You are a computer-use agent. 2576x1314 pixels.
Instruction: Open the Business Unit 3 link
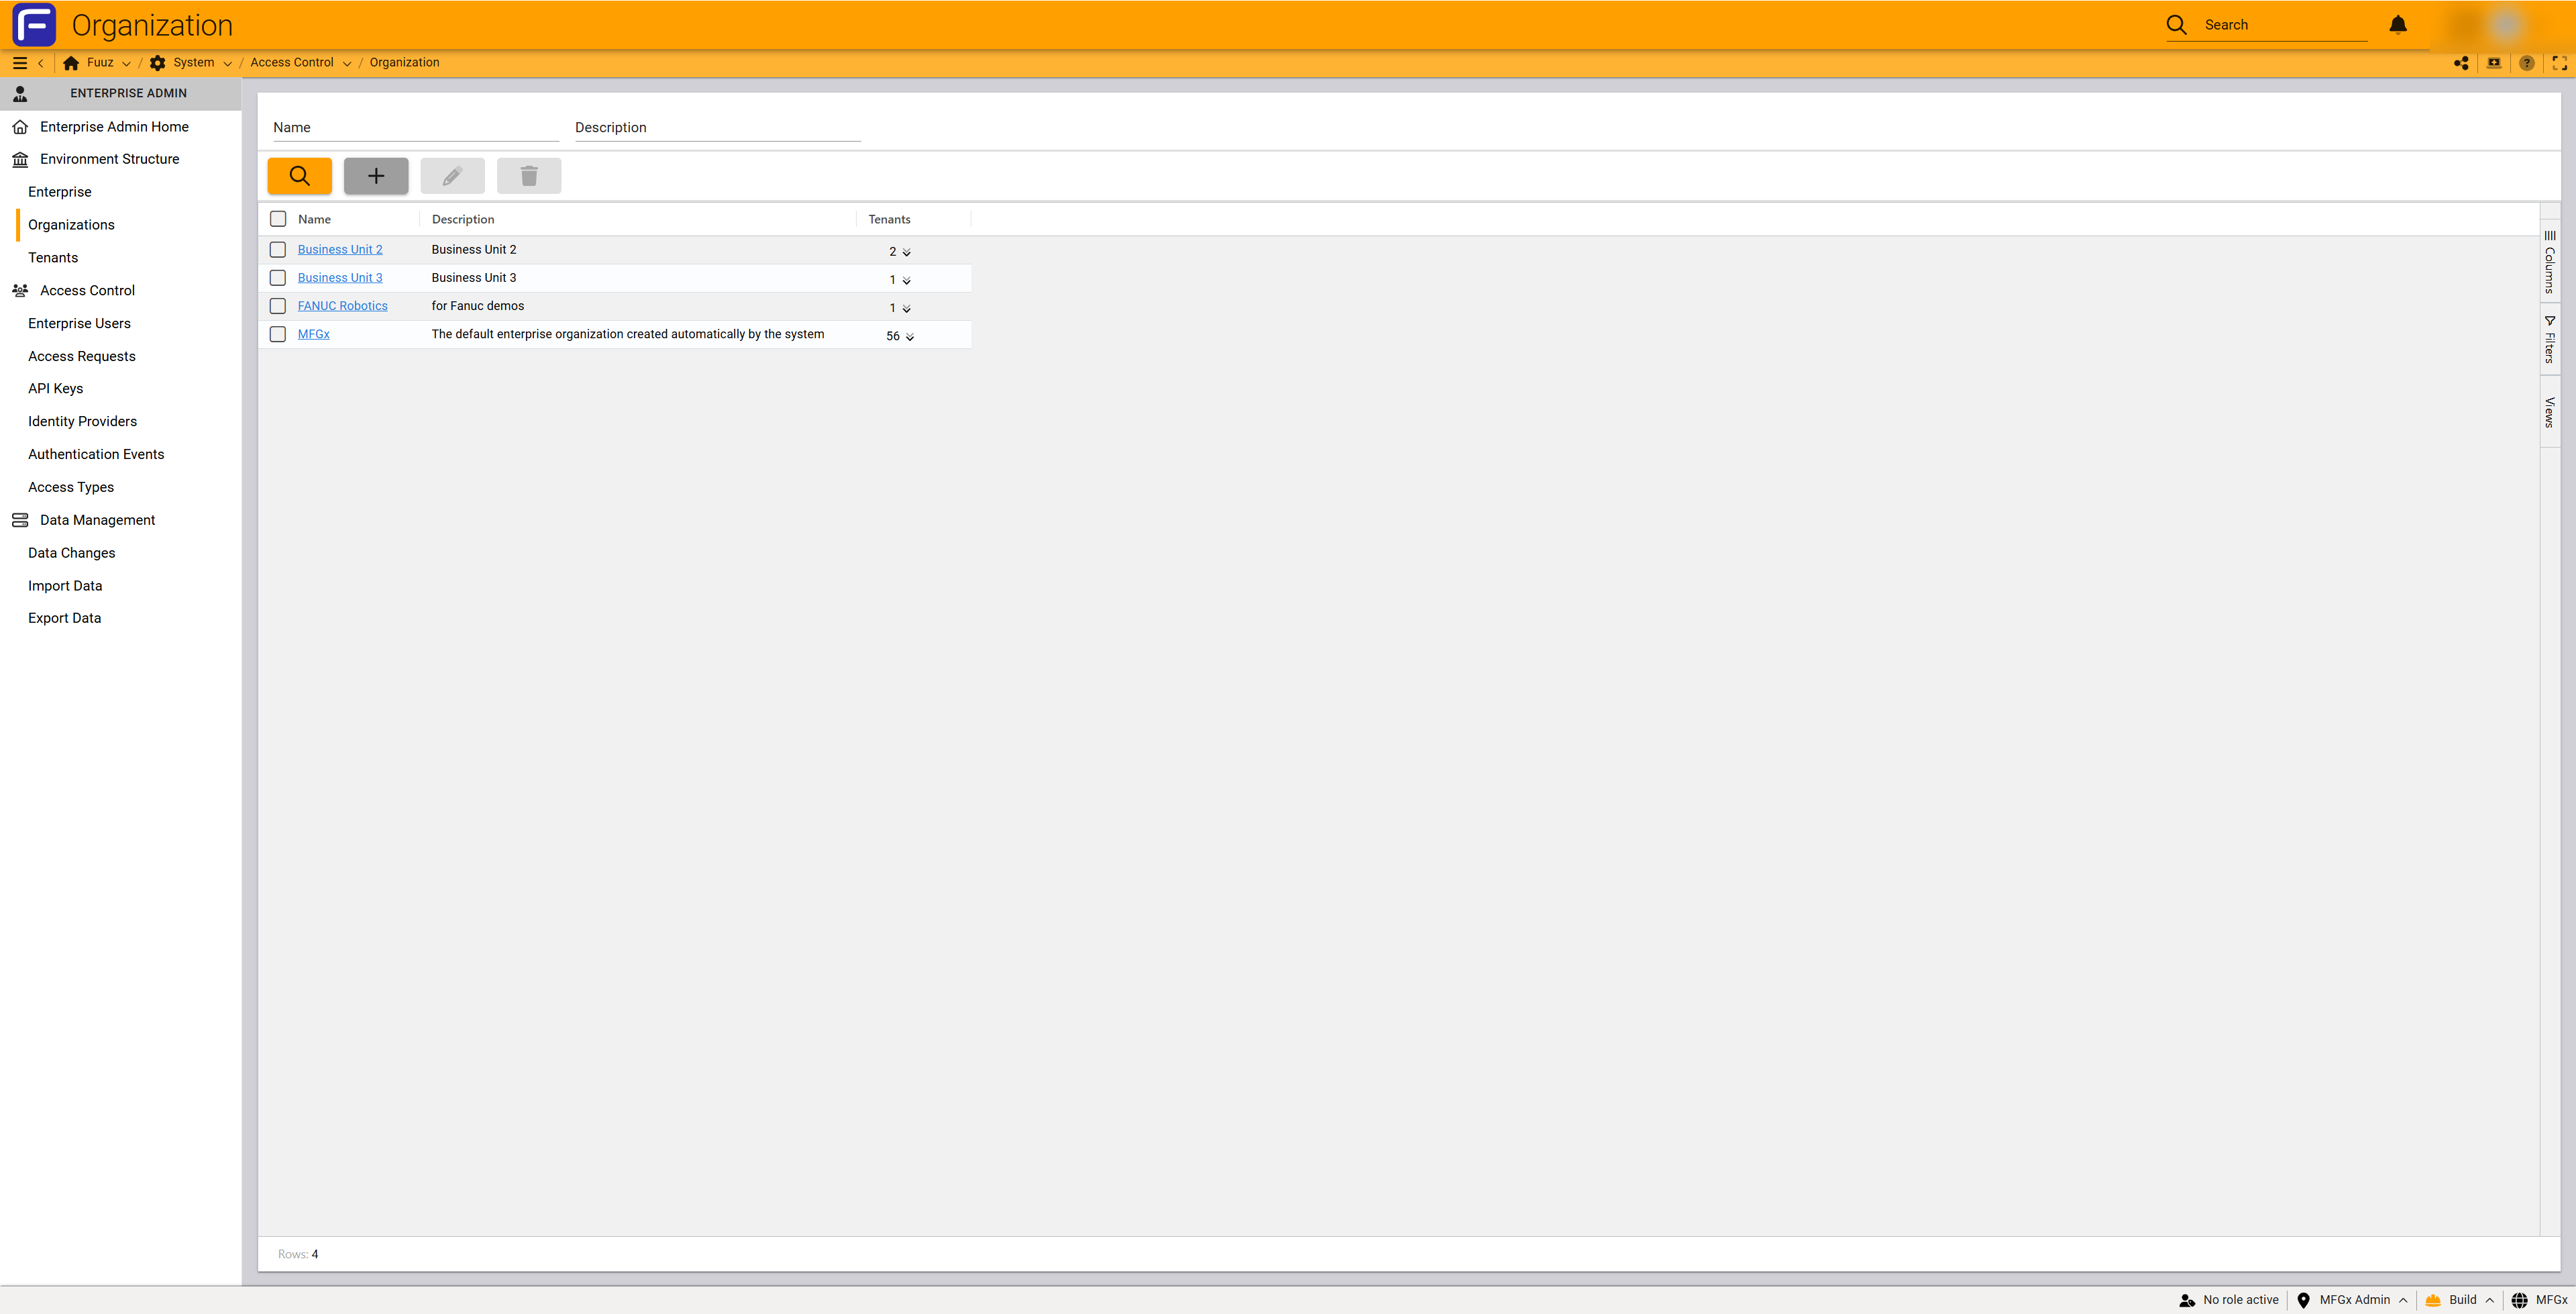(x=340, y=277)
